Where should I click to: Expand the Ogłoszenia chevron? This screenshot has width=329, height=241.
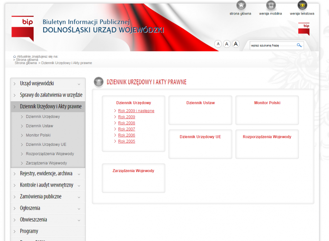tap(79, 209)
